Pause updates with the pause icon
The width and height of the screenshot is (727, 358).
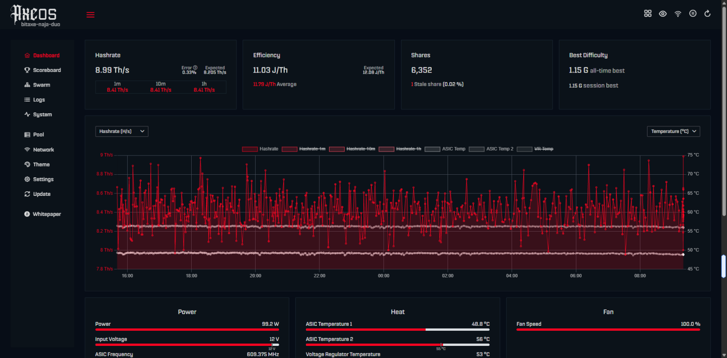tap(693, 14)
